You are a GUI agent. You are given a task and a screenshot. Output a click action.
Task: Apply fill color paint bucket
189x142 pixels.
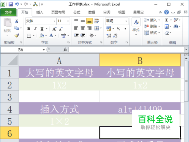tap(42, 35)
